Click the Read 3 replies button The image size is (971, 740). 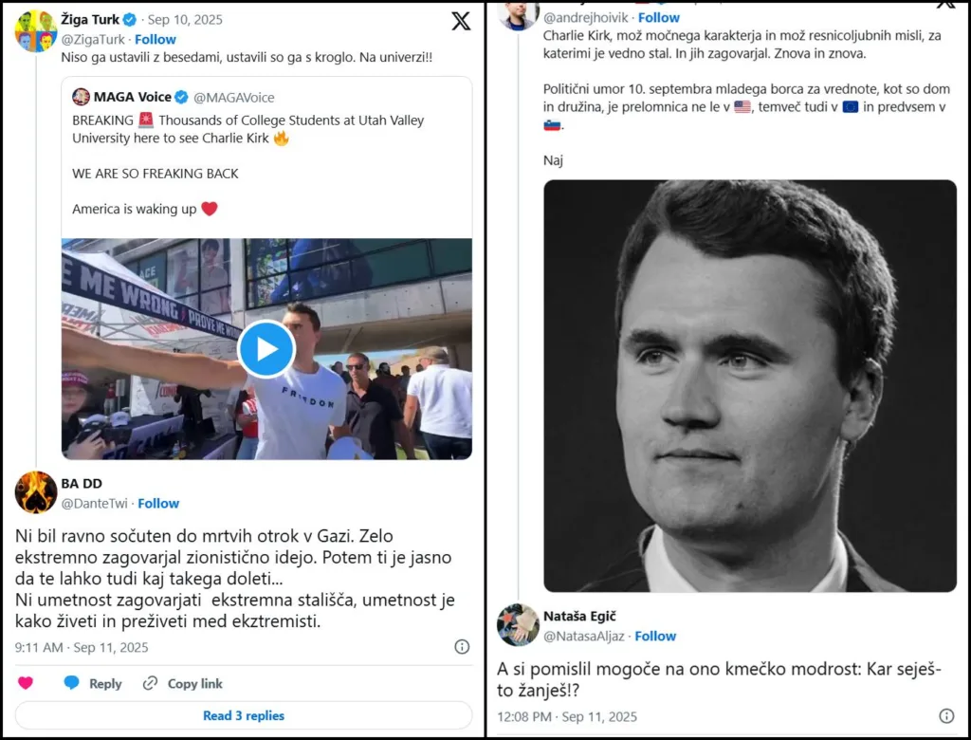pyautogui.click(x=244, y=715)
